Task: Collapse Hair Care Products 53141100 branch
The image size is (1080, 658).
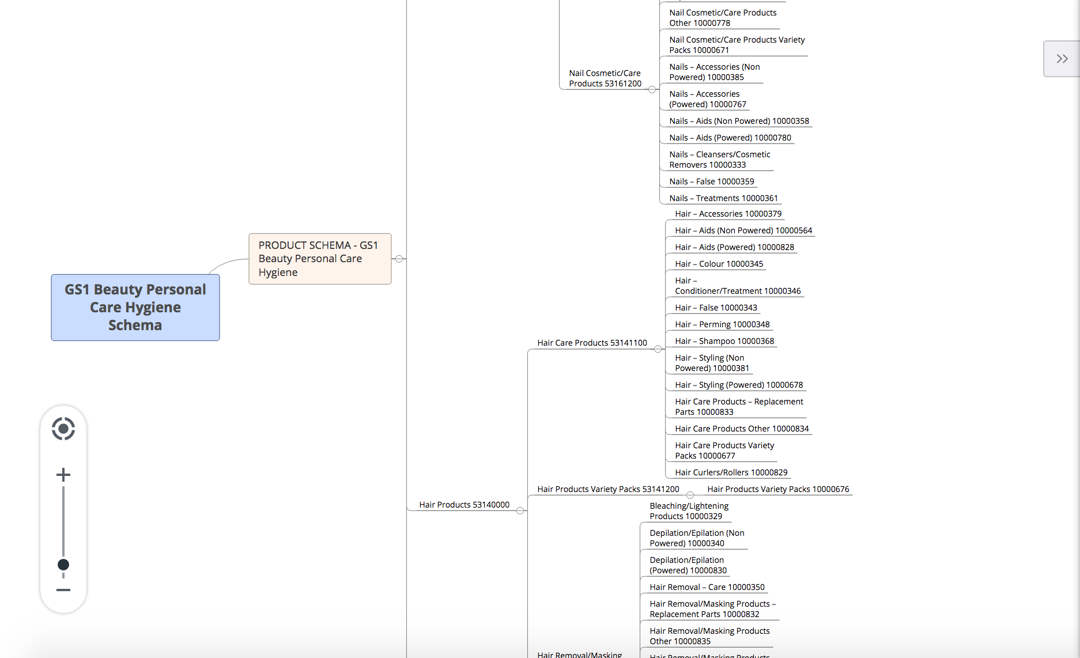Action: coord(658,349)
